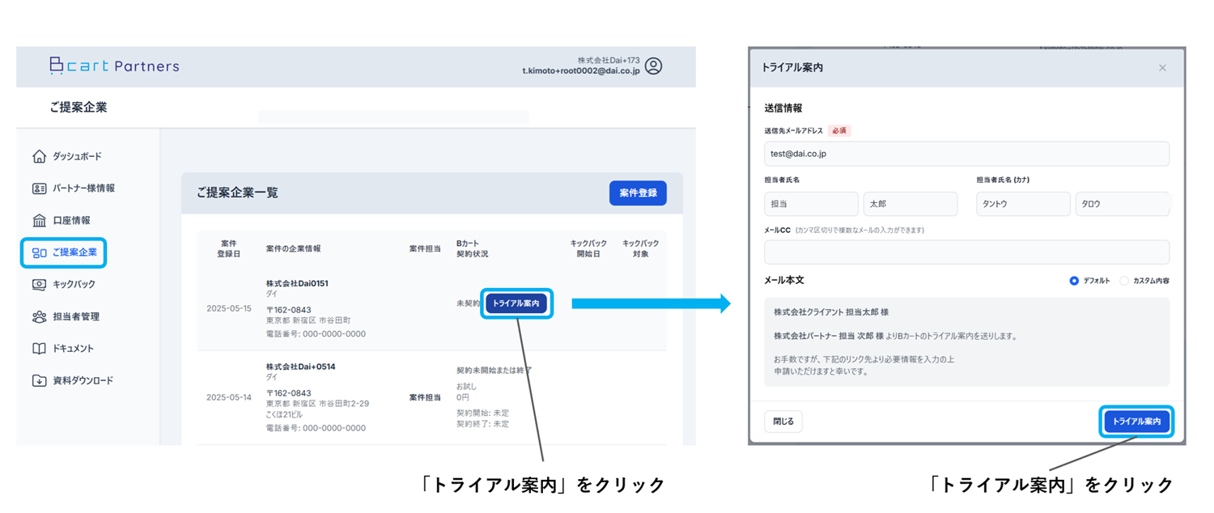Select the カスタム内容 mail body option
Viewport: 1214px width, 513px height.
coord(1124,281)
